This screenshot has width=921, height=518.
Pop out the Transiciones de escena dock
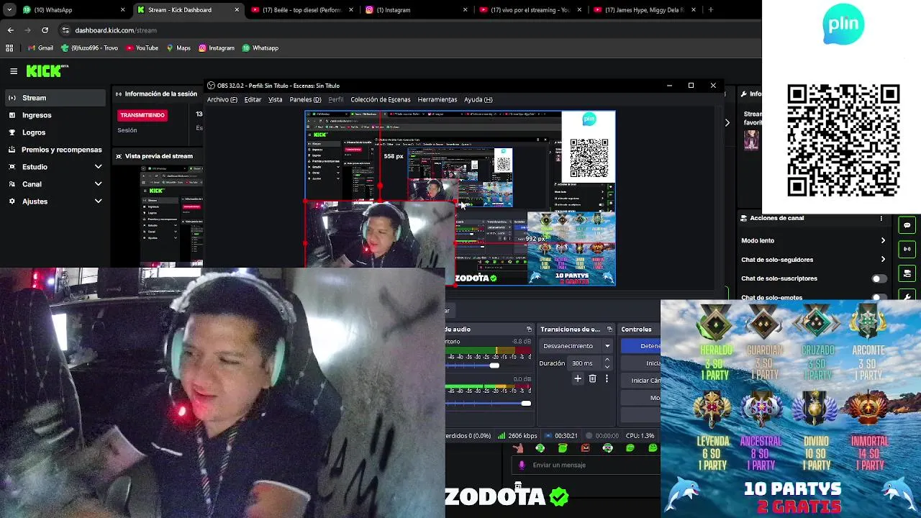click(x=609, y=330)
